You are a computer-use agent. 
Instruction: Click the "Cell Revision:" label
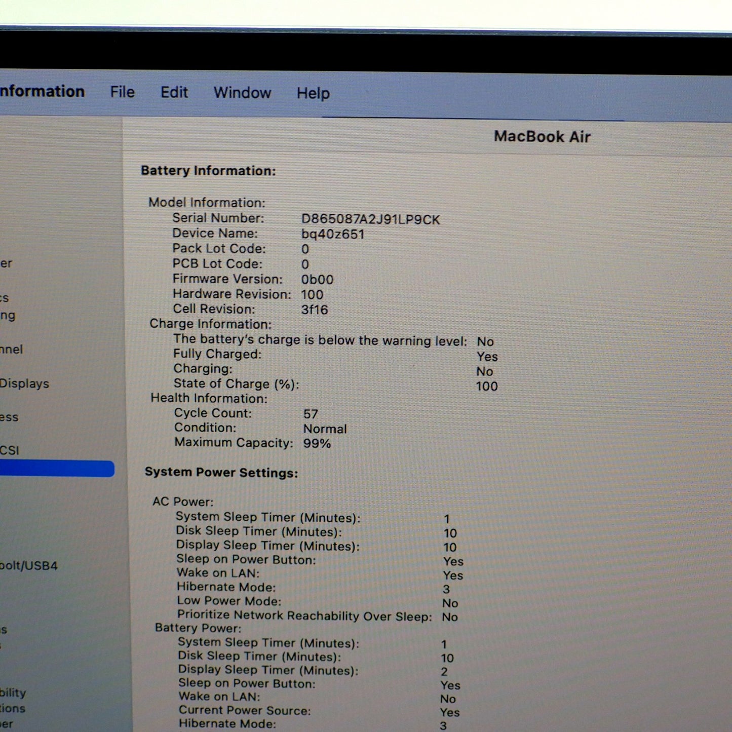pos(214,309)
